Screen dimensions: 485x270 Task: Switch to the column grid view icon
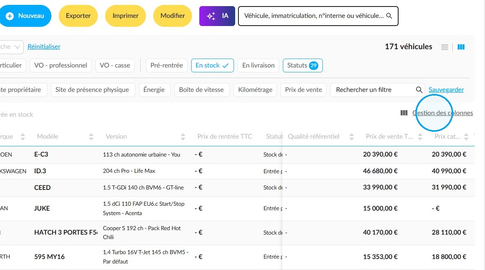pos(461,47)
